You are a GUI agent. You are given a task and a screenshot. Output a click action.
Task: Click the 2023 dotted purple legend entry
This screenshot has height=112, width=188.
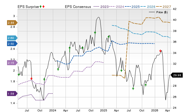tap(101, 7)
